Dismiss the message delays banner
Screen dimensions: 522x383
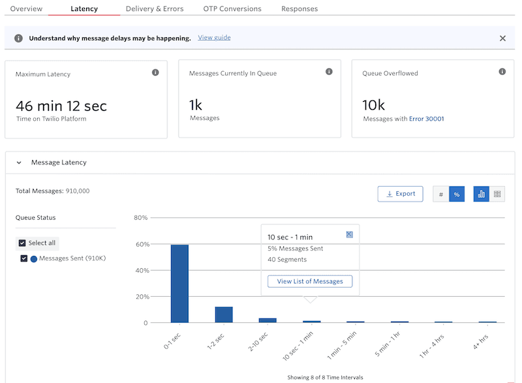point(502,38)
